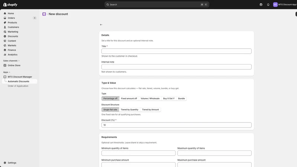
Task: Click the Content icon in sidebar
Action: tap(5, 41)
